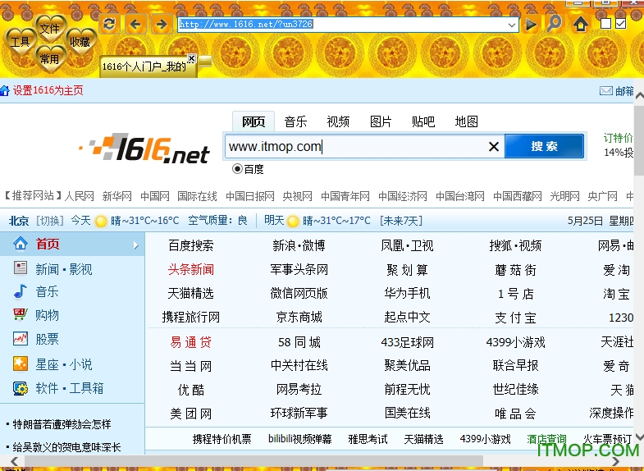Viewport: 644px width, 471px height.
Task: Open the 常用 heart menu
Action: (50, 59)
